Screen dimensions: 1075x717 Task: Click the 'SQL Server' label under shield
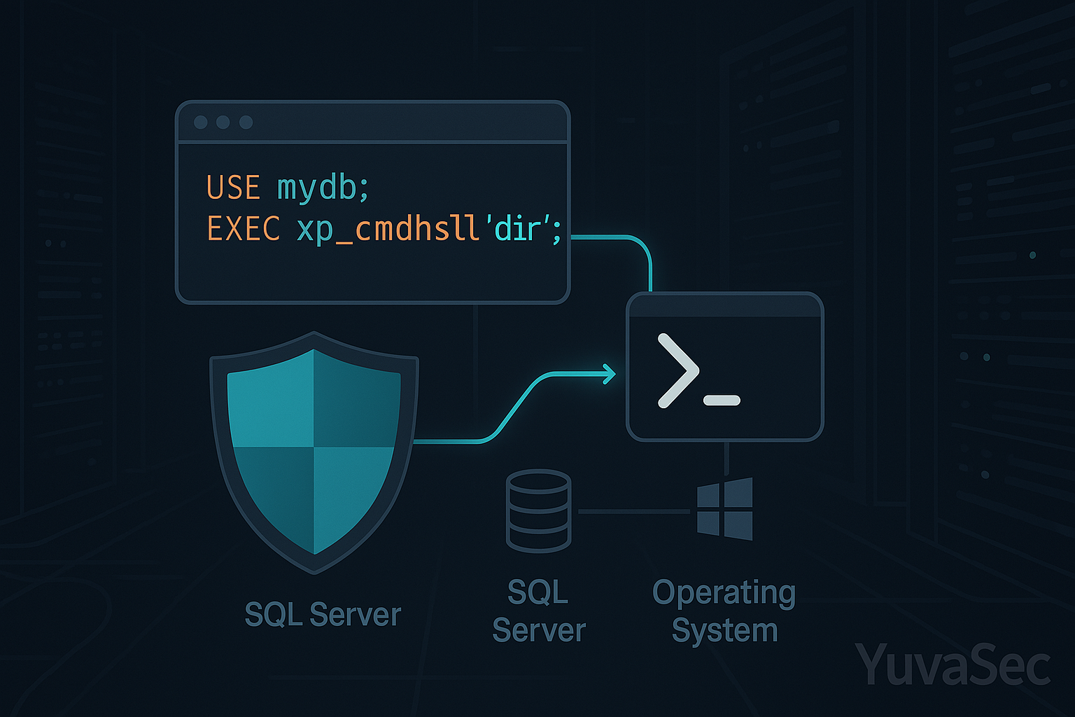click(x=323, y=615)
